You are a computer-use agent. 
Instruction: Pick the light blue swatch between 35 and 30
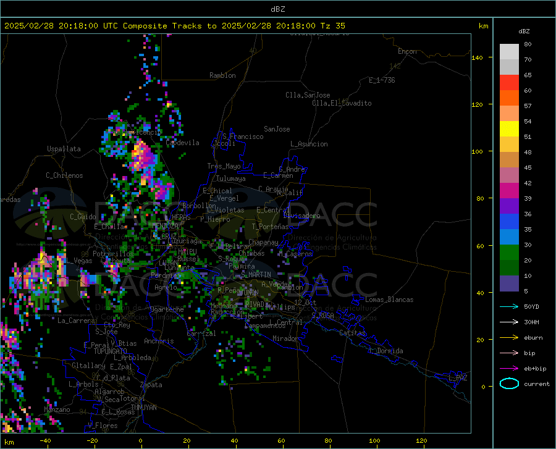pos(509,237)
